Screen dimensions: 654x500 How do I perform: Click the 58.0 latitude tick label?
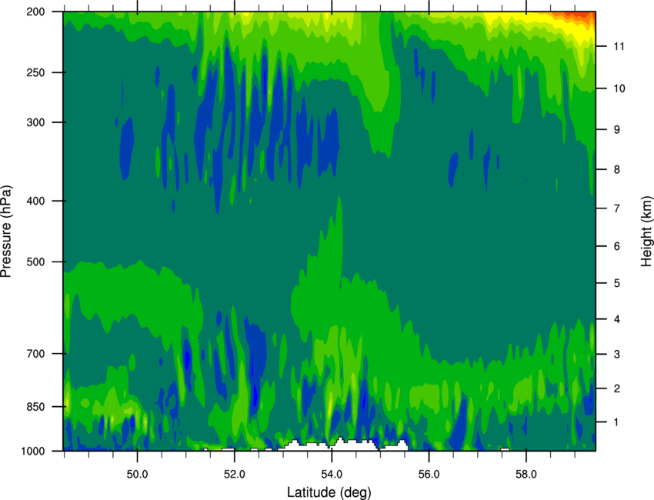tap(526, 475)
